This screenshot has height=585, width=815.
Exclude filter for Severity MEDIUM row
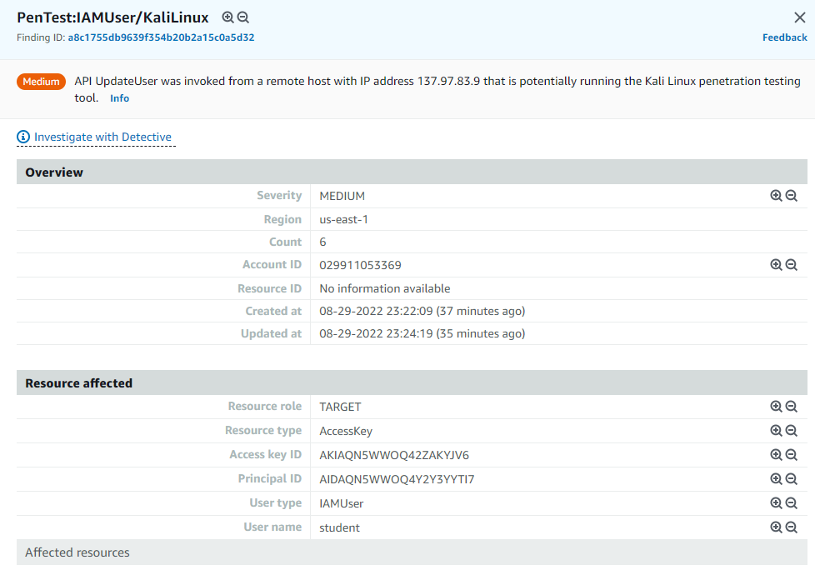point(791,196)
